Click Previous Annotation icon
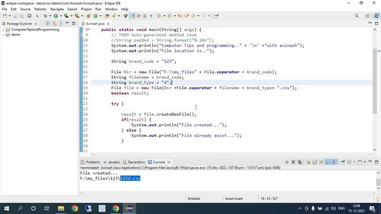This screenshot has width=381, height=214. tap(170, 16)
